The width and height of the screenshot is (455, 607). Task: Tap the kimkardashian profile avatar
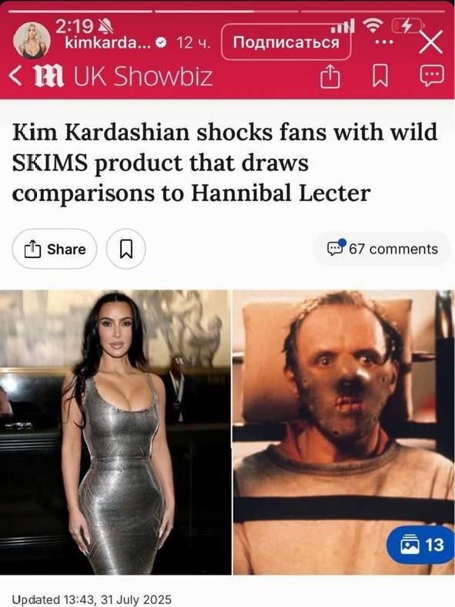32,41
